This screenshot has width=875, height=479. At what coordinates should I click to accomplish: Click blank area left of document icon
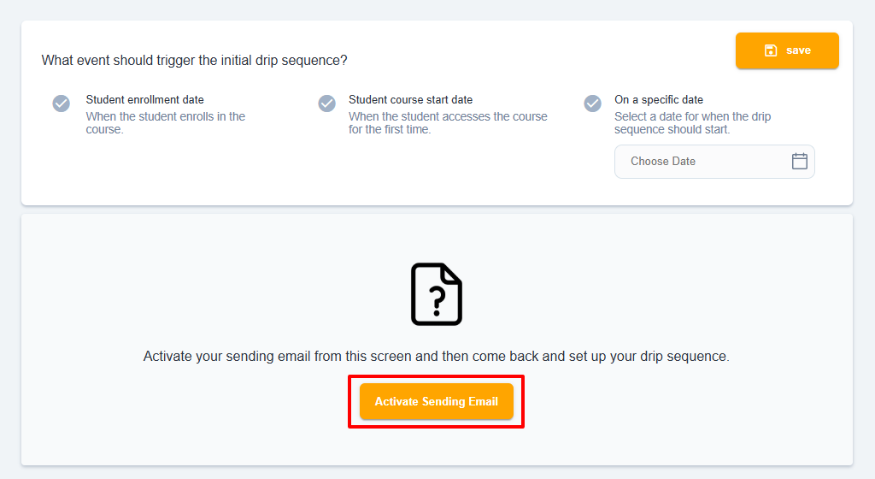[x=223, y=294]
